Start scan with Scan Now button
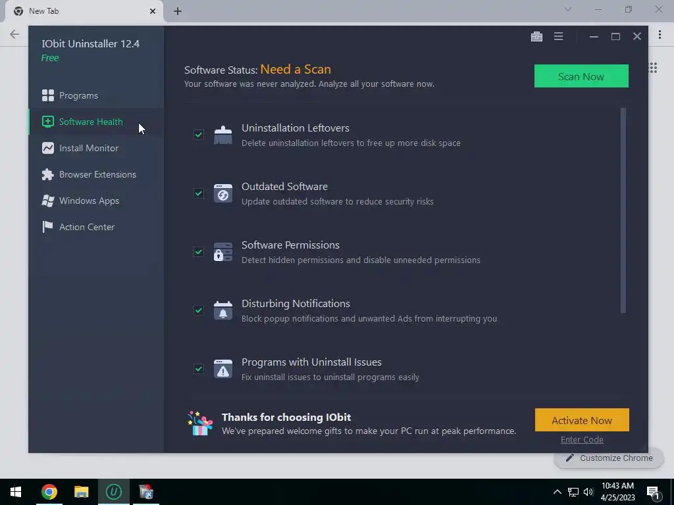This screenshot has width=674, height=505. pyautogui.click(x=581, y=76)
